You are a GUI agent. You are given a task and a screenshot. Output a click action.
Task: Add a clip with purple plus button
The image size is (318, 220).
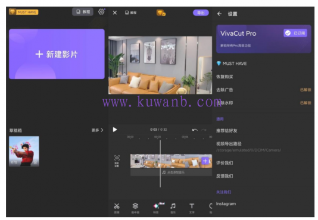click(205, 161)
